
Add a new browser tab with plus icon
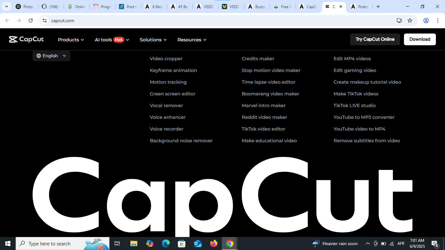378,7
